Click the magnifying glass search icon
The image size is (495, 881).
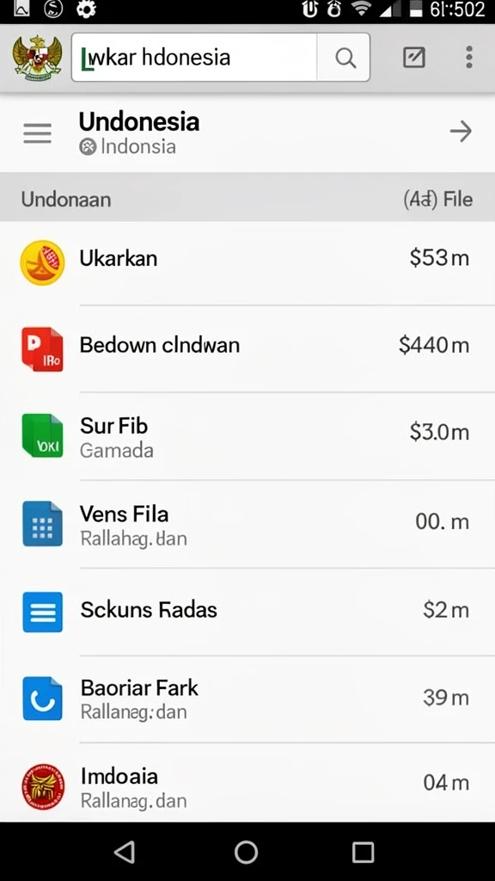(x=345, y=58)
